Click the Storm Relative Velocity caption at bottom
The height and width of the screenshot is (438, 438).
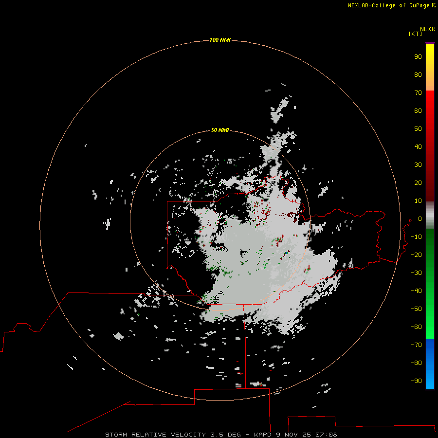(221, 435)
